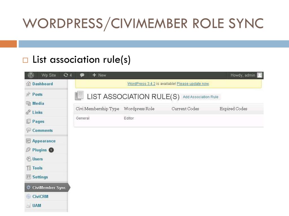The image size is (289, 216).
Task: Click the list page icon beside heading
Action: [79, 96]
